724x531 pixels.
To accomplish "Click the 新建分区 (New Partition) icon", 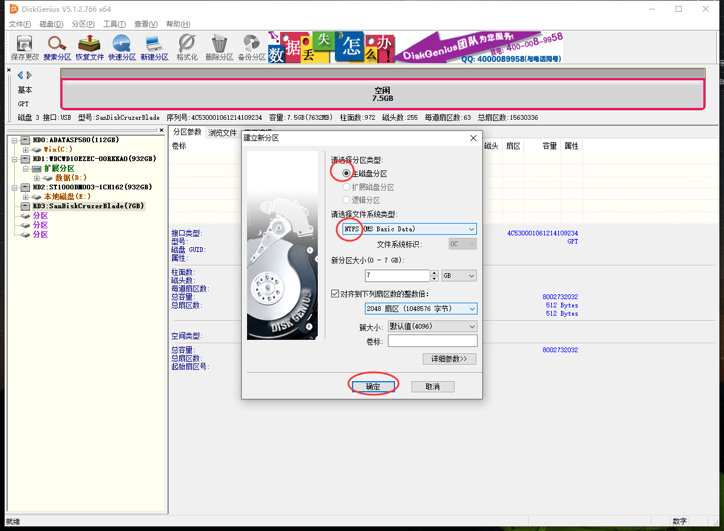I will (153, 47).
